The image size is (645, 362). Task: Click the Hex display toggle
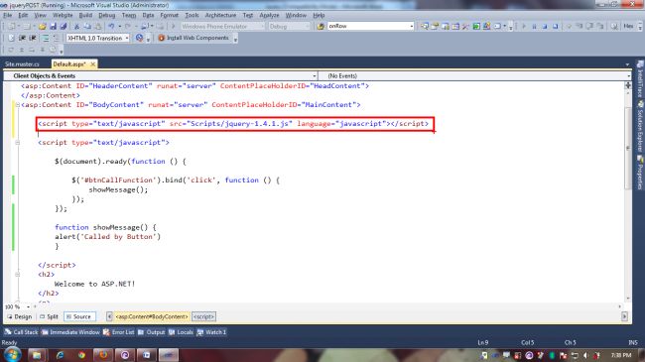pos(628,26)
